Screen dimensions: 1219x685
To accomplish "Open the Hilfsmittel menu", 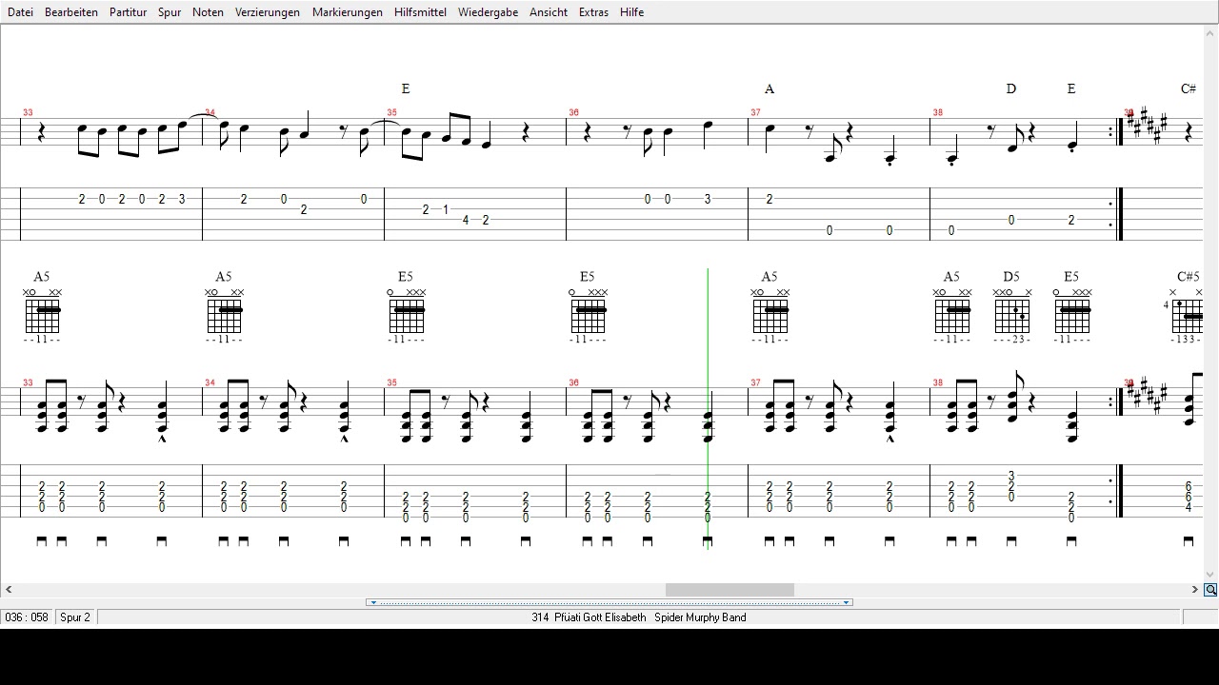I will pos(420,12).
